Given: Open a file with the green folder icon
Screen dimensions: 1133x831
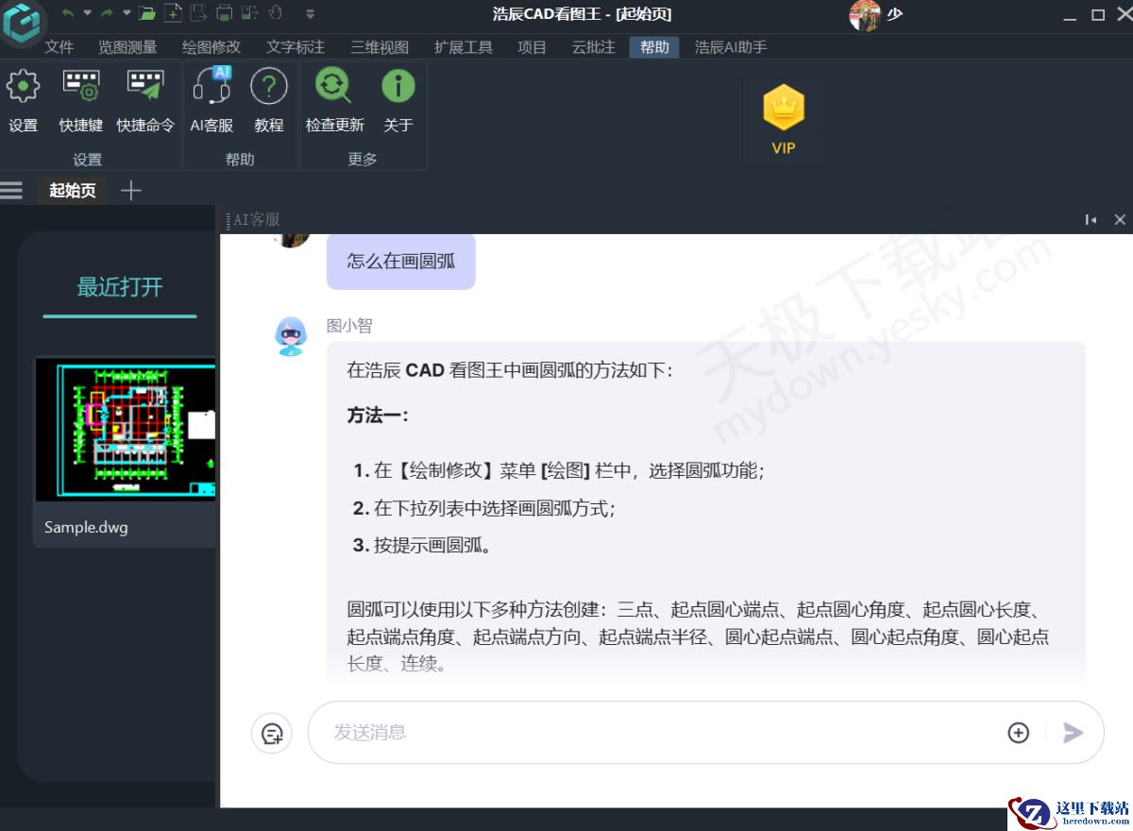Looking at the screenshot, I should [146, 13].
